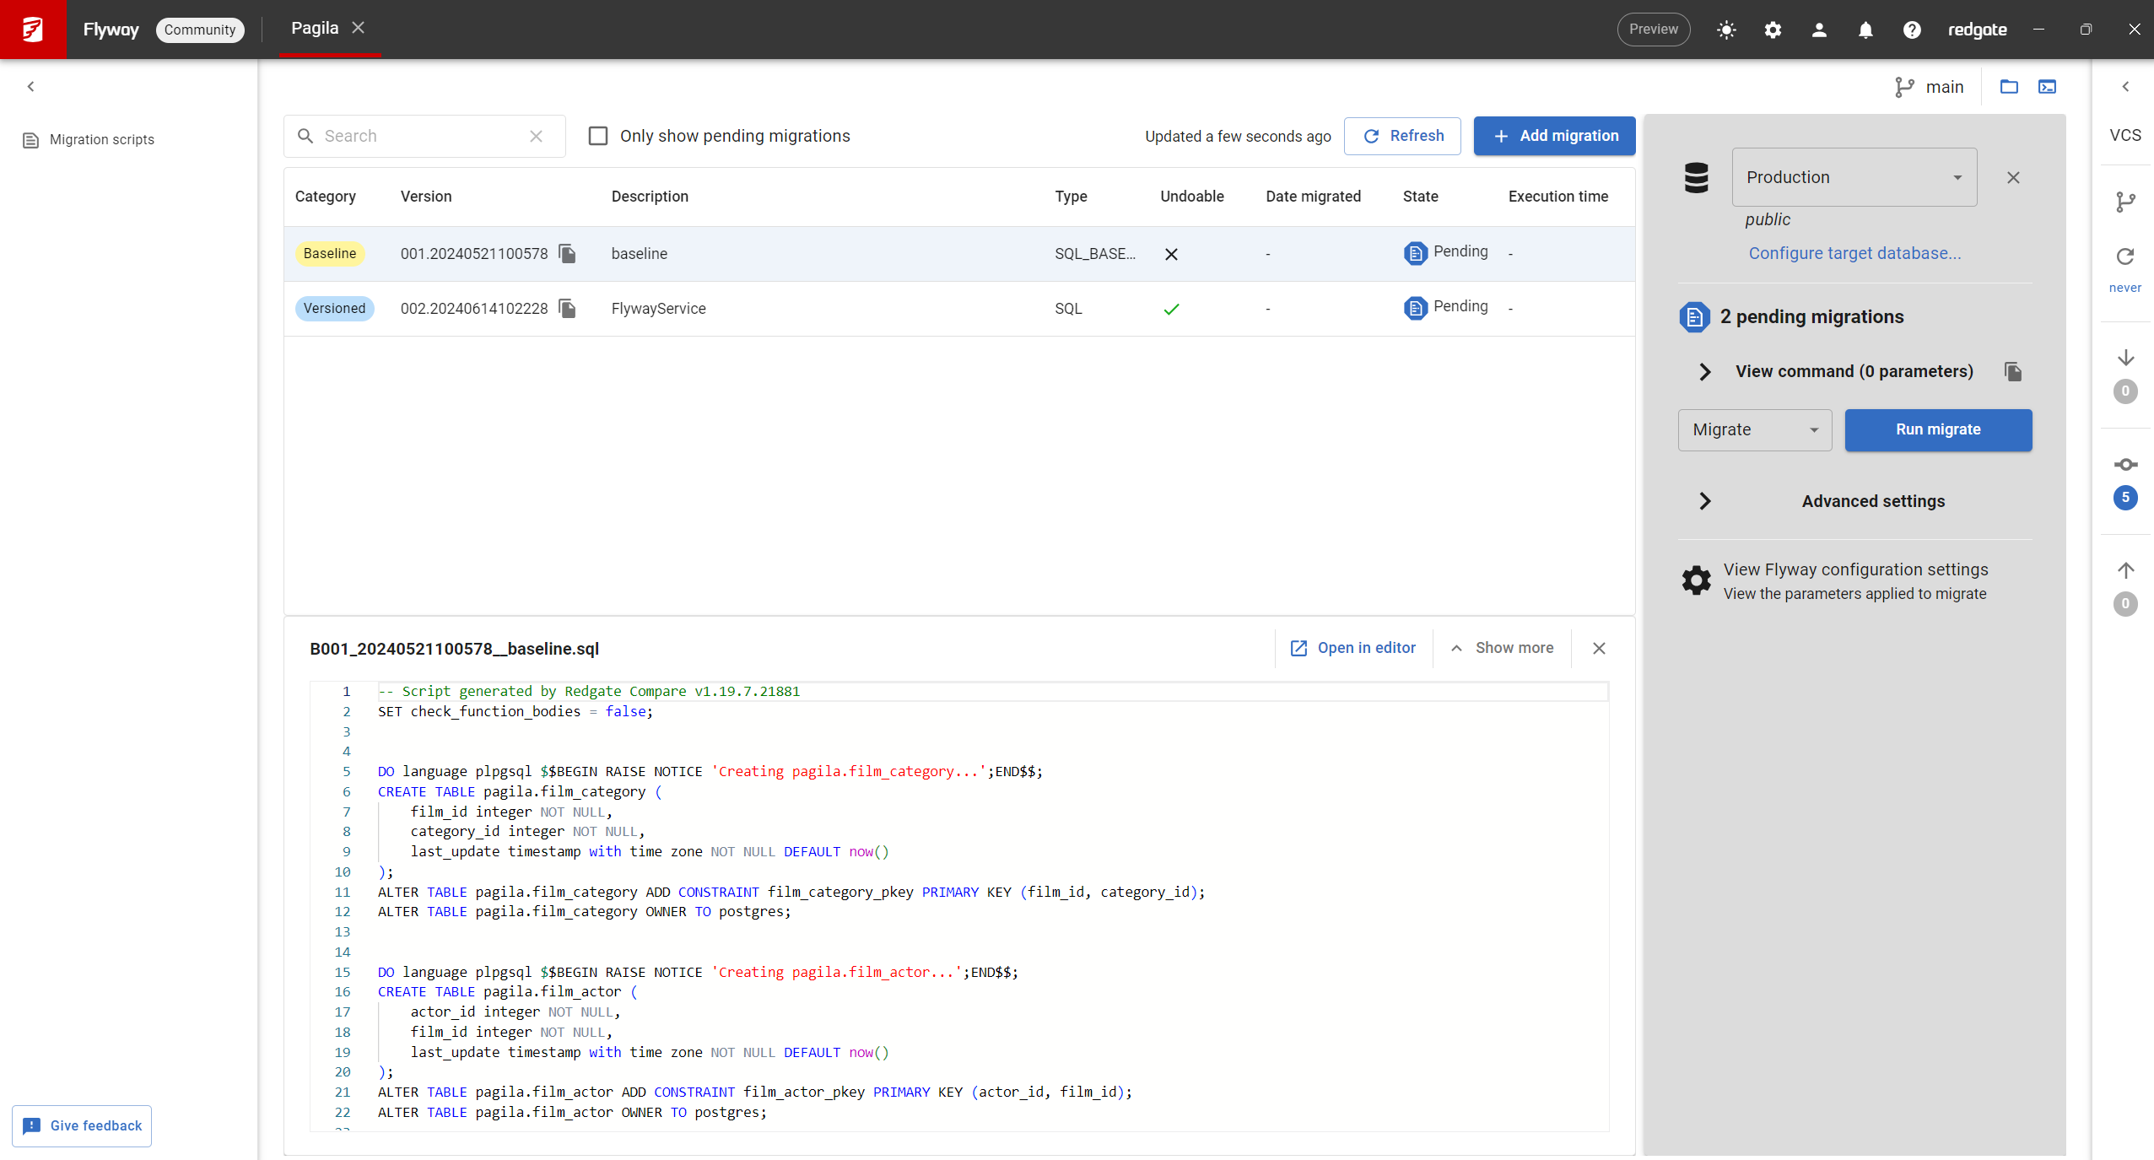Click the refresh icon above 'never' in right sidebar
Image resolution: width=2154 pixels, height=1160 pixels.
(2125, 256)
